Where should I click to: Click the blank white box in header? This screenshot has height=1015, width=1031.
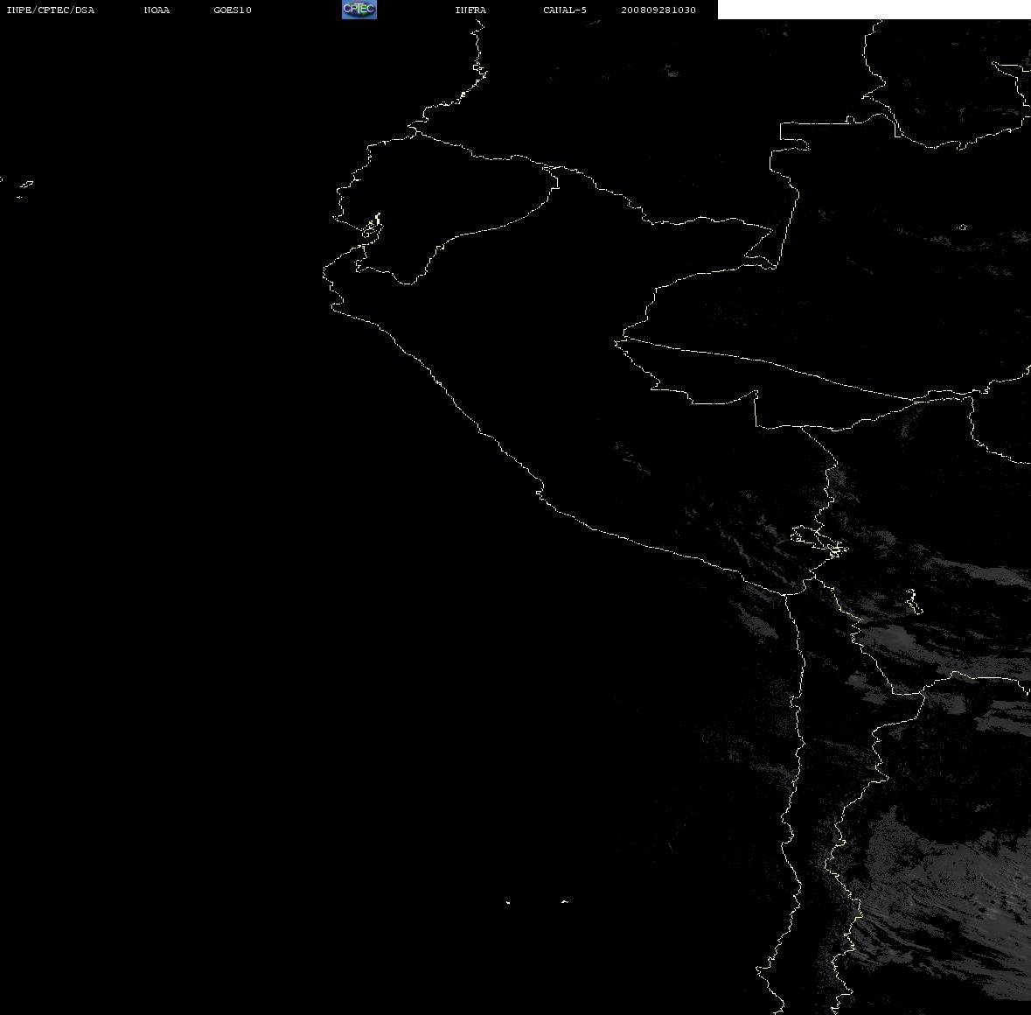pyautogui.click(x=874, y=10)
